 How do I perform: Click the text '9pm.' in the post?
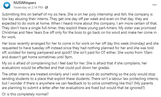point(69,57)
